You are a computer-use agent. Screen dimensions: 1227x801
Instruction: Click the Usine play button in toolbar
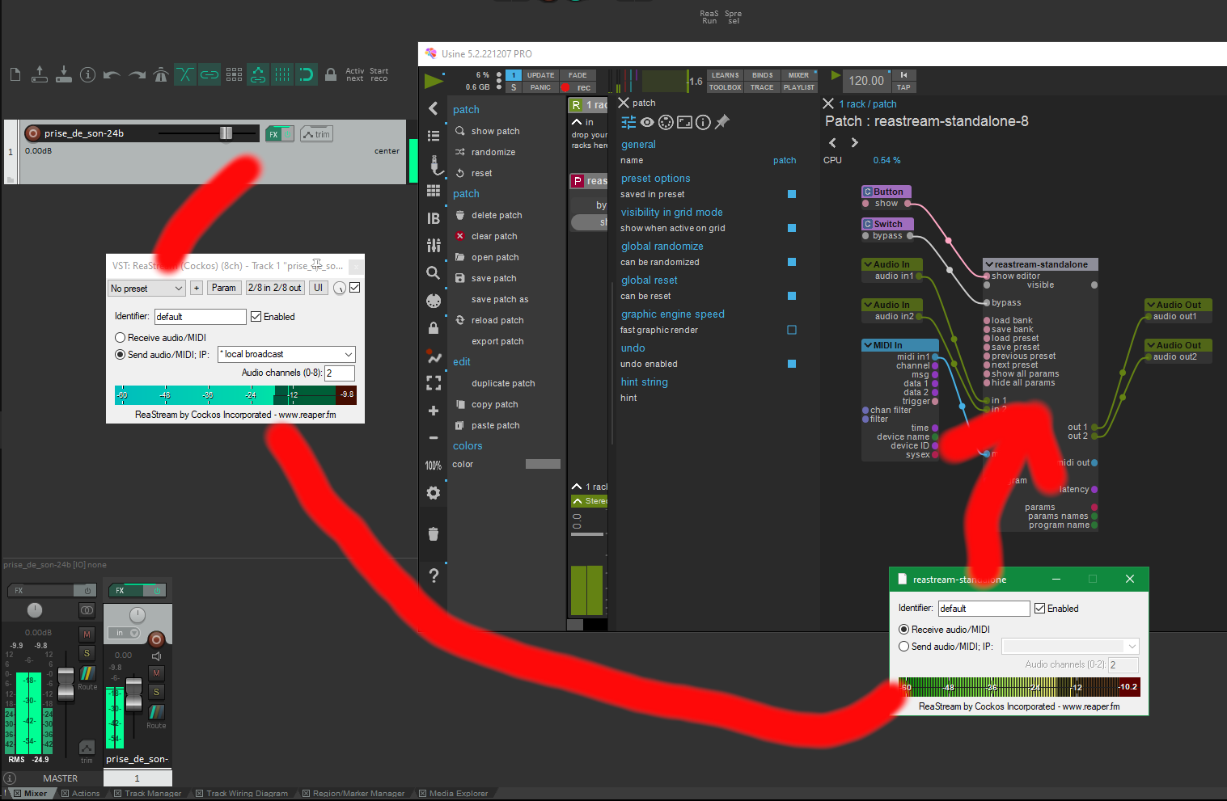click(434, 80)
